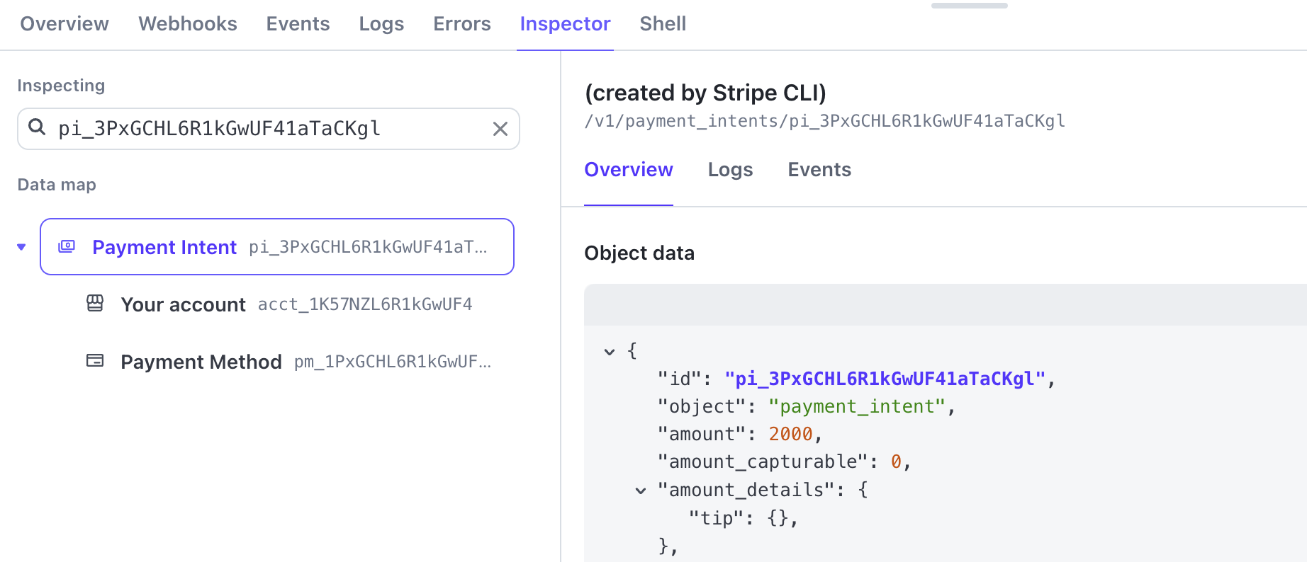Click the drag handle bar at top
Image resolution: width=1307 pixels, height=562 pixels.
969,6
